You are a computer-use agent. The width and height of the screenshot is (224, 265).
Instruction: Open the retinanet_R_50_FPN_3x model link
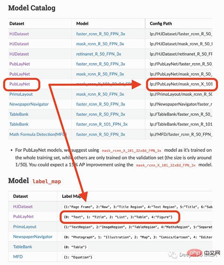pos(99,54)
